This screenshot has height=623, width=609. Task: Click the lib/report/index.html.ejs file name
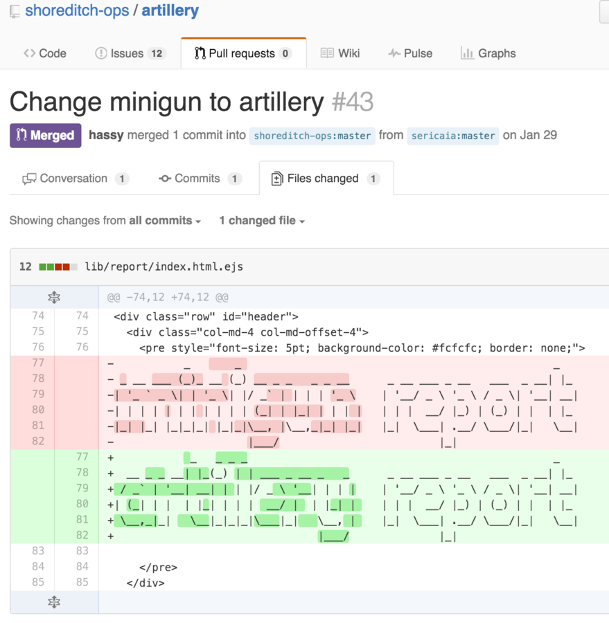[x=164, y=267]
